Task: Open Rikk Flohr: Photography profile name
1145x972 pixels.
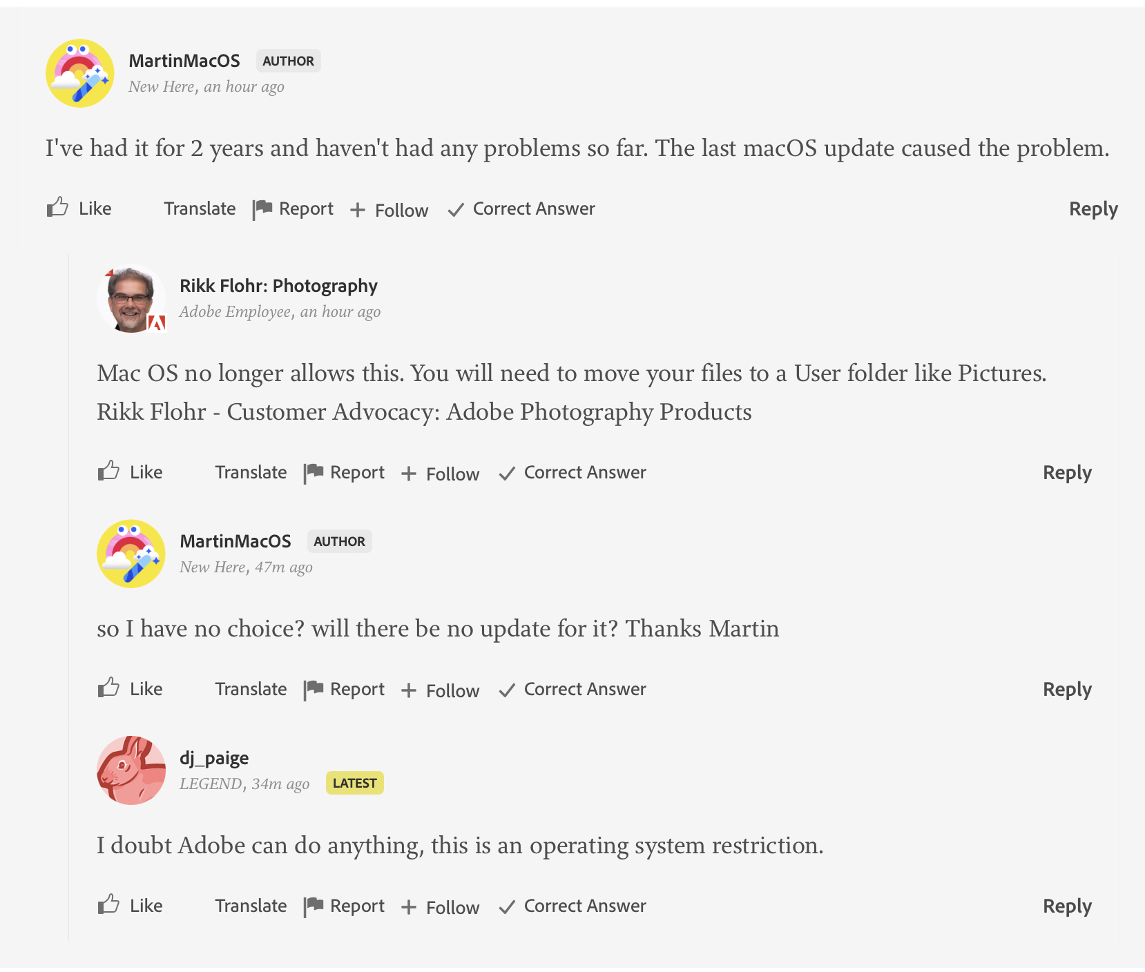Action: click(x=278, y=286)
